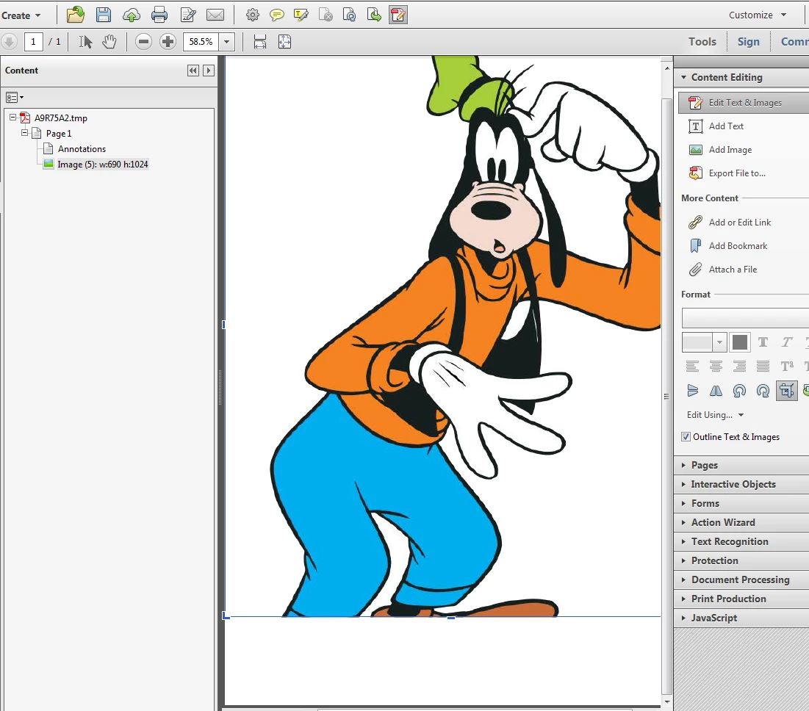The height and width of the screenshot is (711, 809).
Task: Select the Hand pan tool
Action: (109, 42)
